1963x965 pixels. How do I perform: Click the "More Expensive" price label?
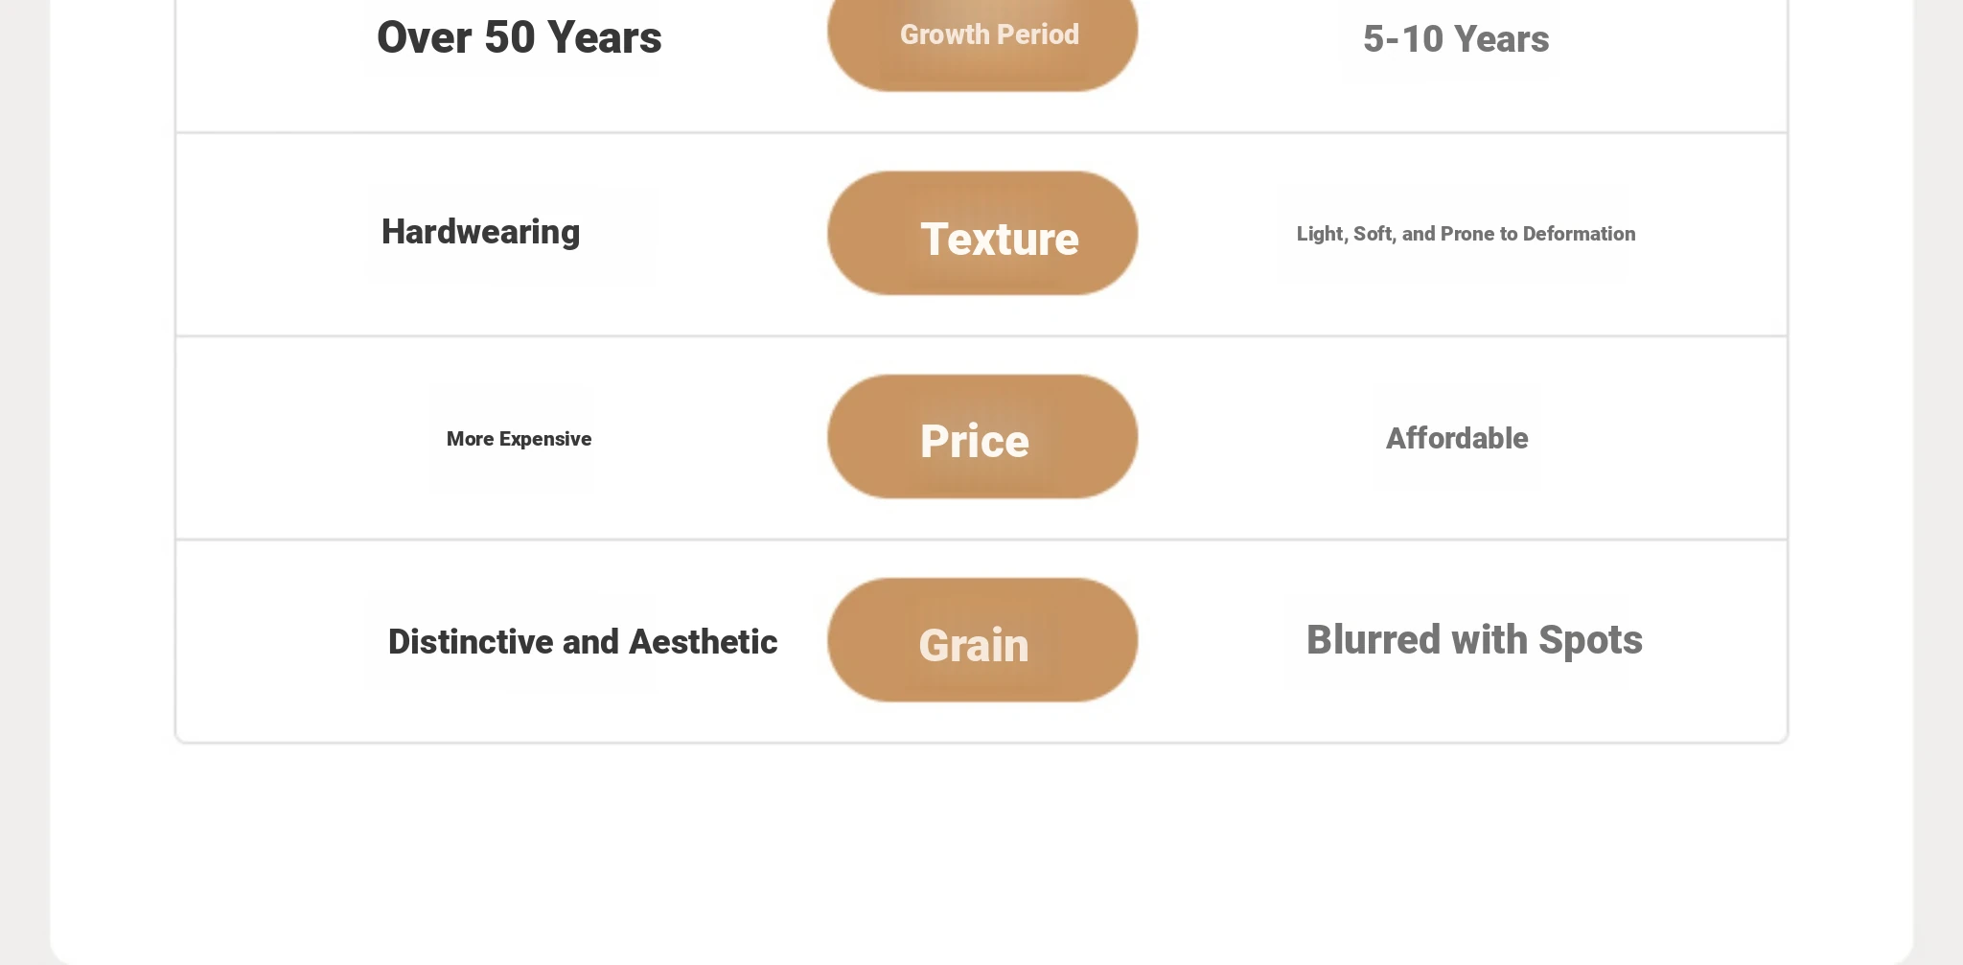pyautogui.click(x=519, y=439)
